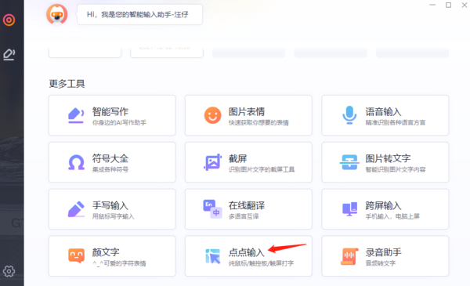Click the 手写输入 pencil icon
Image resolution: width=470 pixels, height=286 pixels.
point(76,209)
